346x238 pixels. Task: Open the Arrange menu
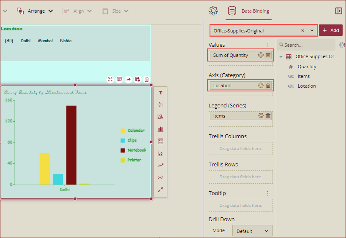(x=35, y=11)
